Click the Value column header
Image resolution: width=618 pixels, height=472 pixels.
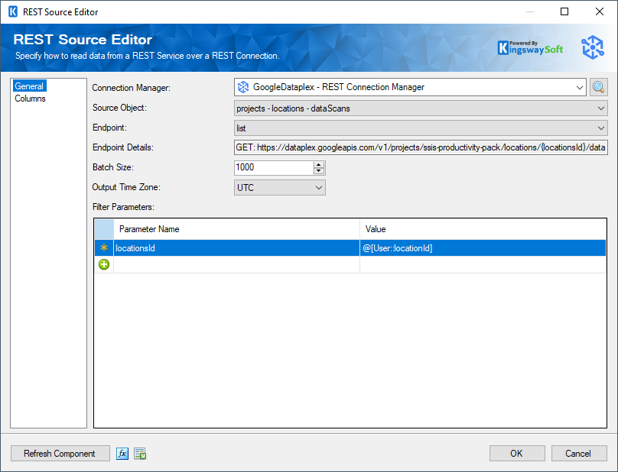(483, 229)
